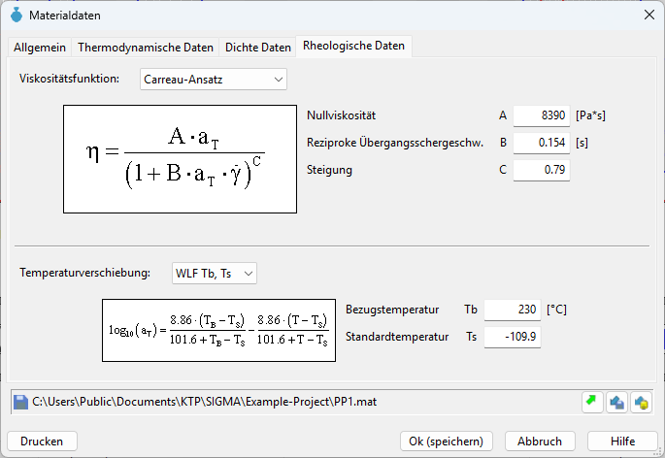Open help with the Hilfe button
665x458 pixels.
(622, 442)
